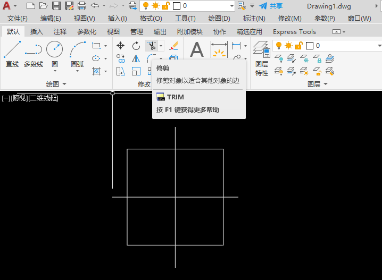382x280 pixels.
Task: Select the Rotate tool icon
Action: (136, 46)
